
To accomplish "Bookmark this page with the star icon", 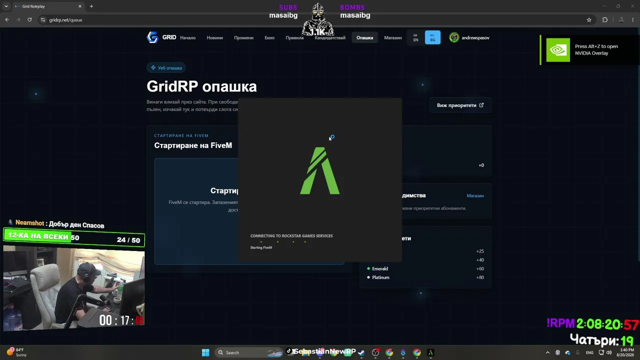I will click(589, 20).
